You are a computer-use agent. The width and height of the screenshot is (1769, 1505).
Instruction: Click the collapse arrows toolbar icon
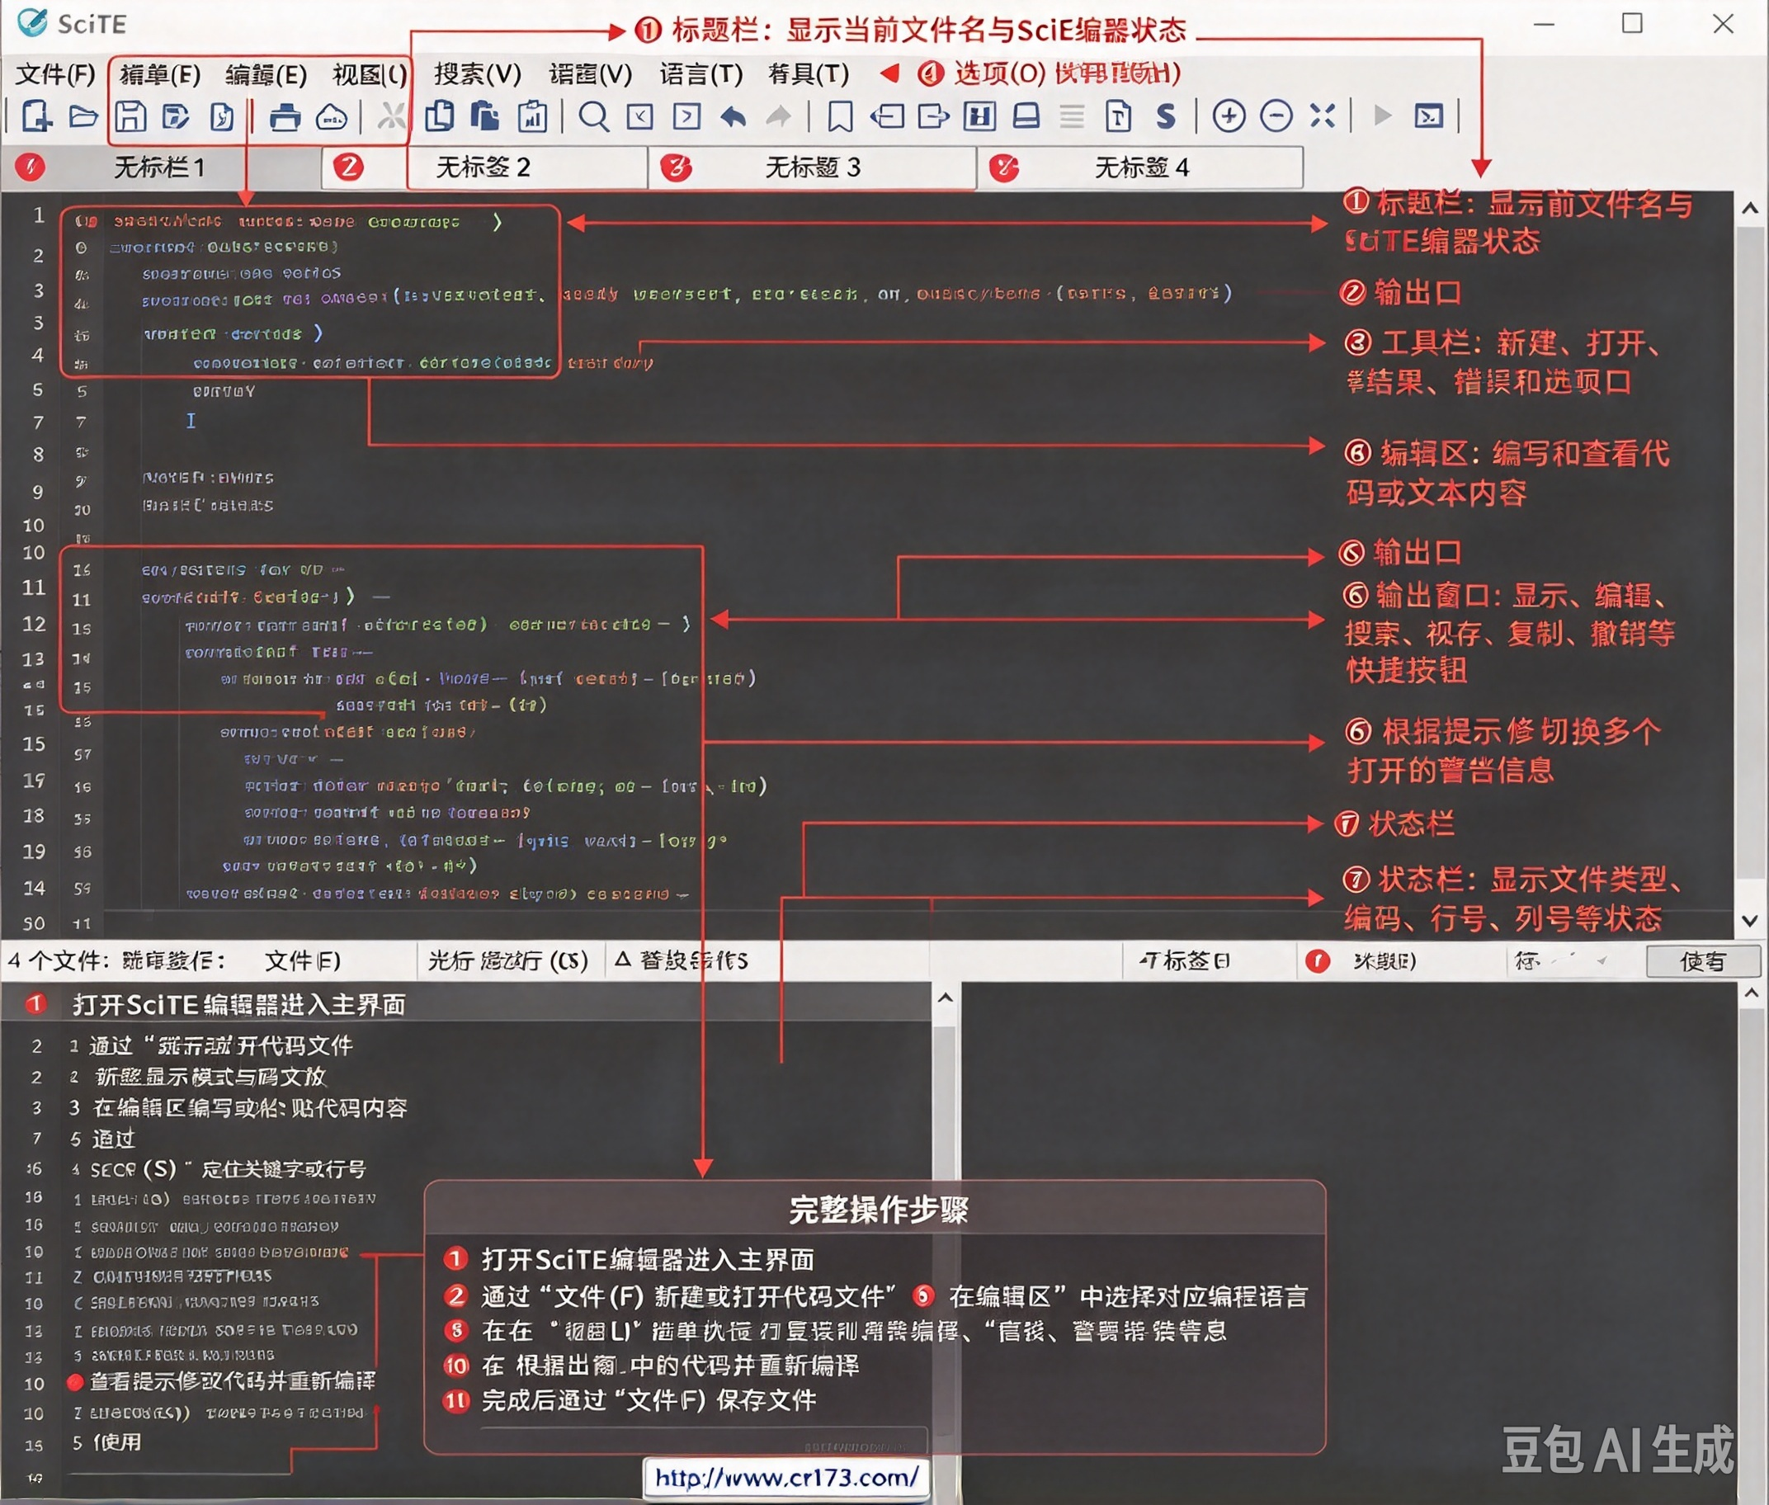pyautogui.click(x=1323, y=116)
